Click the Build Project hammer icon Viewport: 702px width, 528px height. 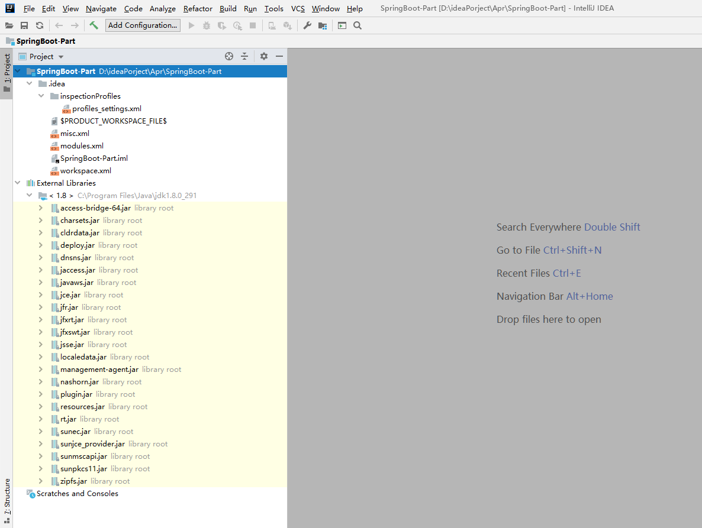pos(94,25)
